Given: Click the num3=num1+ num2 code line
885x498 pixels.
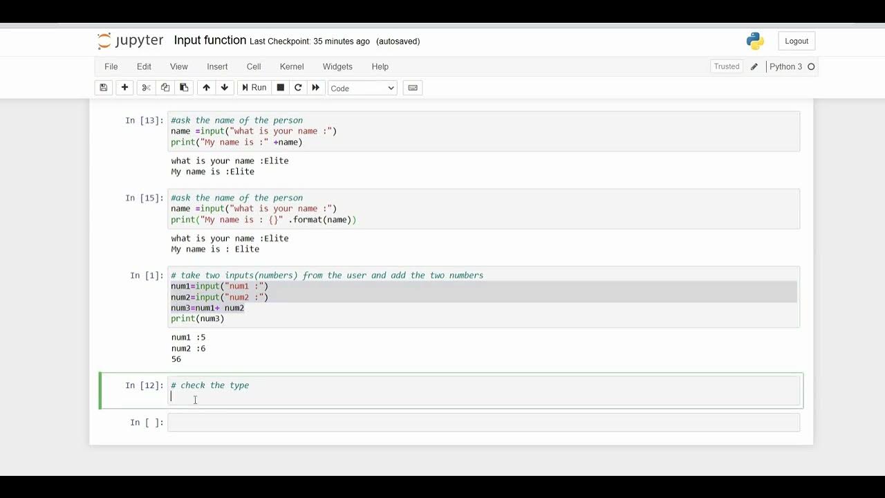Looking at the screenshot, I should coord(207,308).
